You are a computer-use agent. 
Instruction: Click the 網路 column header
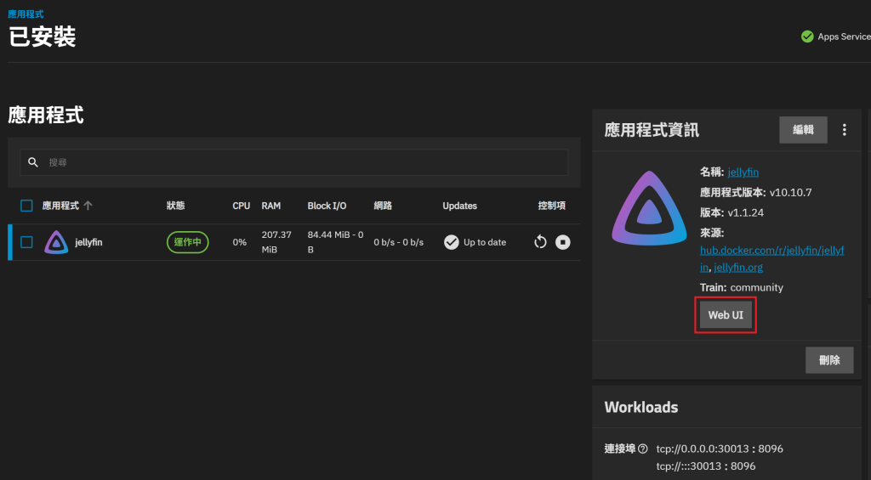pyautogui.click(x=383, y=206)
